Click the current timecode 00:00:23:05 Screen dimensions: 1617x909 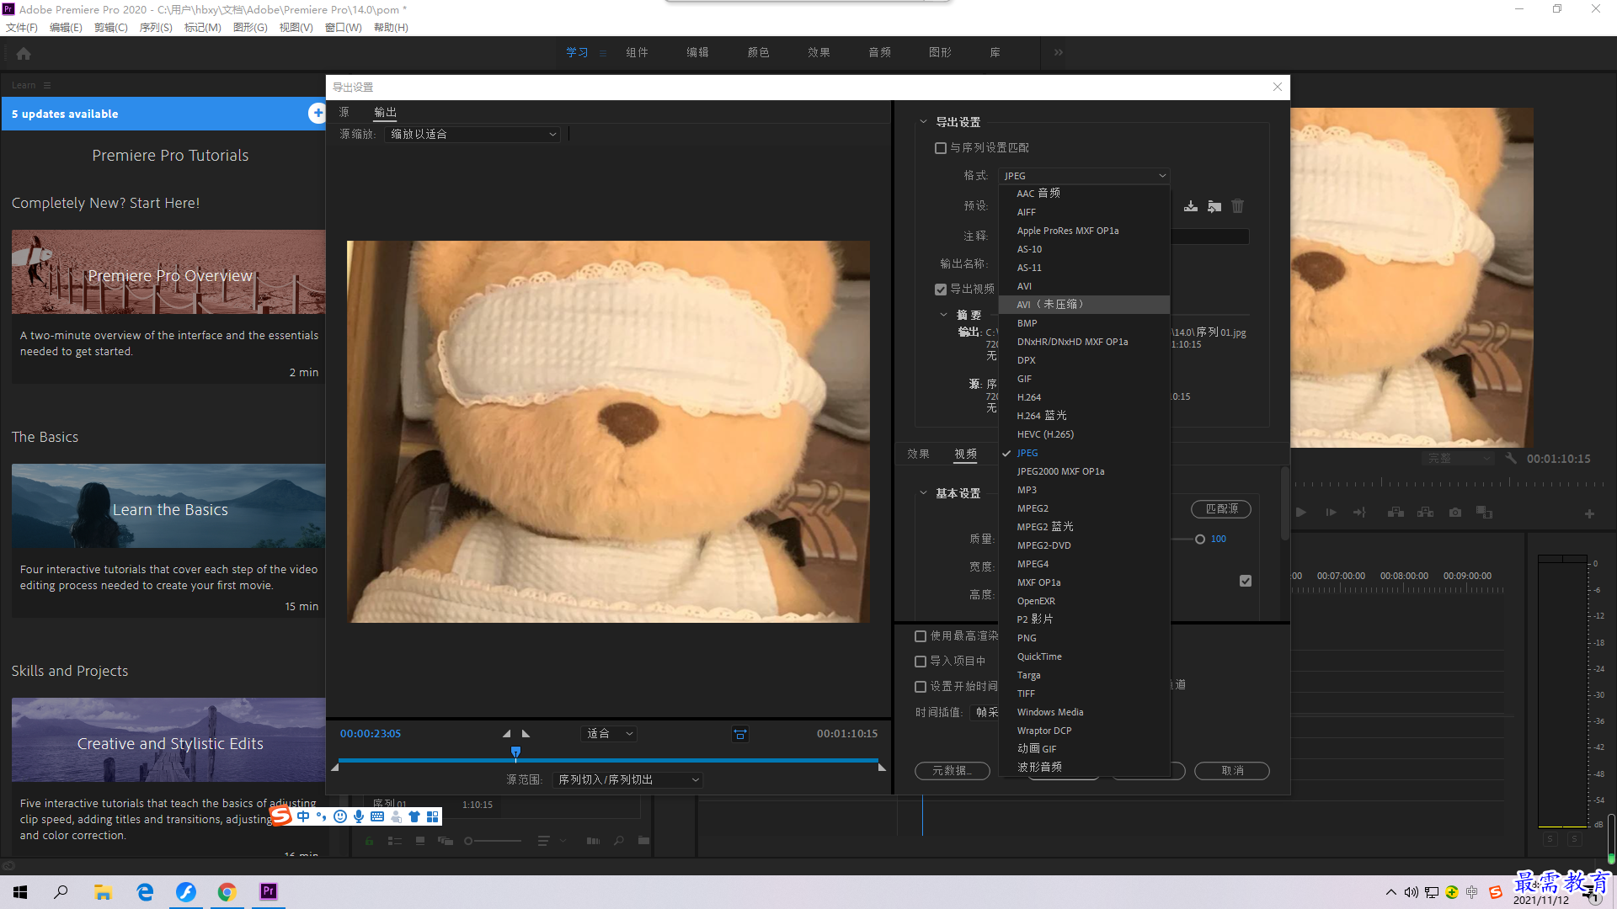pyautogui.click(x=371, y=734)
